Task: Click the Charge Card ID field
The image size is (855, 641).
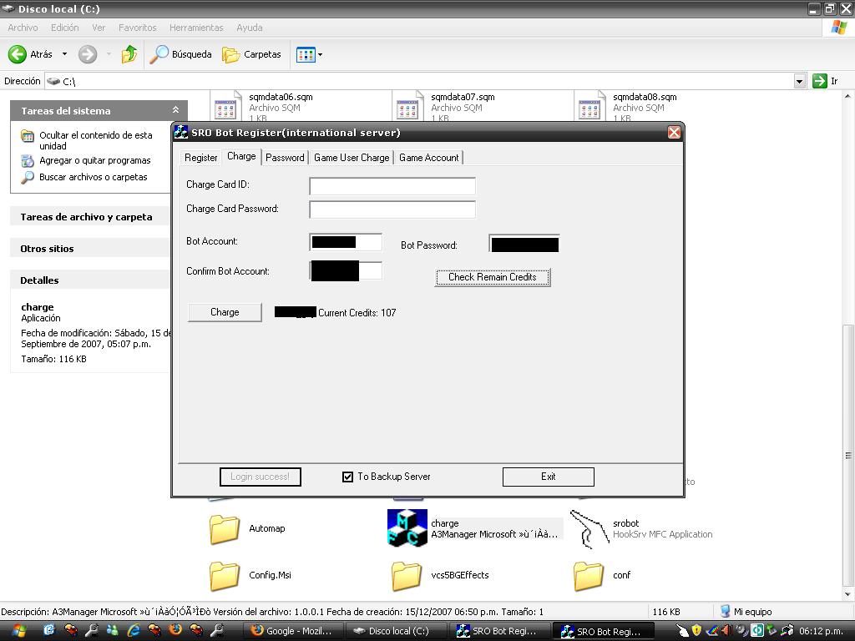Action: click(392, 185)
